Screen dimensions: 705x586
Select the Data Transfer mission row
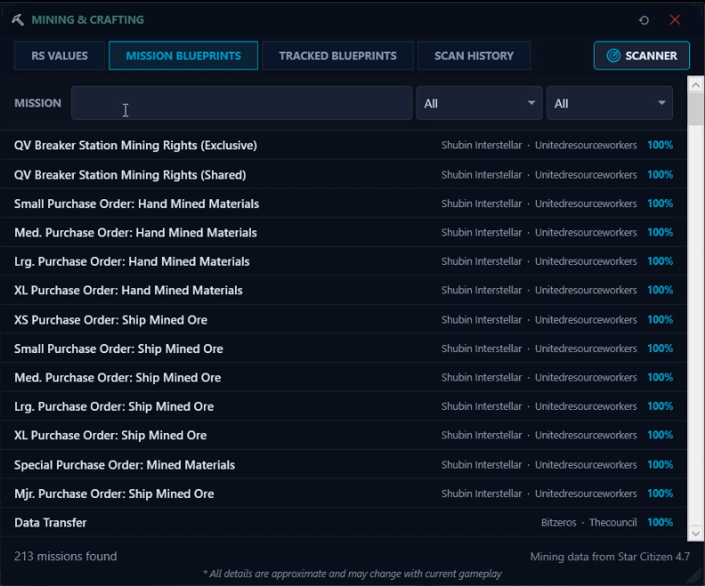(344, 523)
